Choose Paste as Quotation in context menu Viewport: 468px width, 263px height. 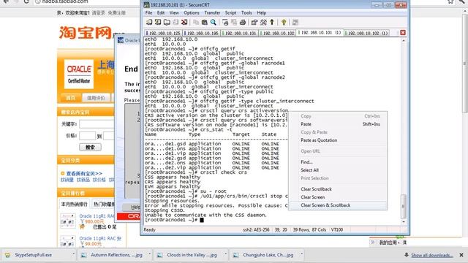click(338, 140)
